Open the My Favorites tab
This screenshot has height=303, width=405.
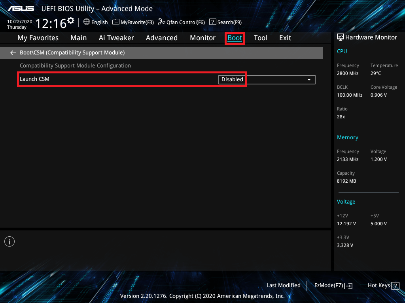click(x=38, y=38)
